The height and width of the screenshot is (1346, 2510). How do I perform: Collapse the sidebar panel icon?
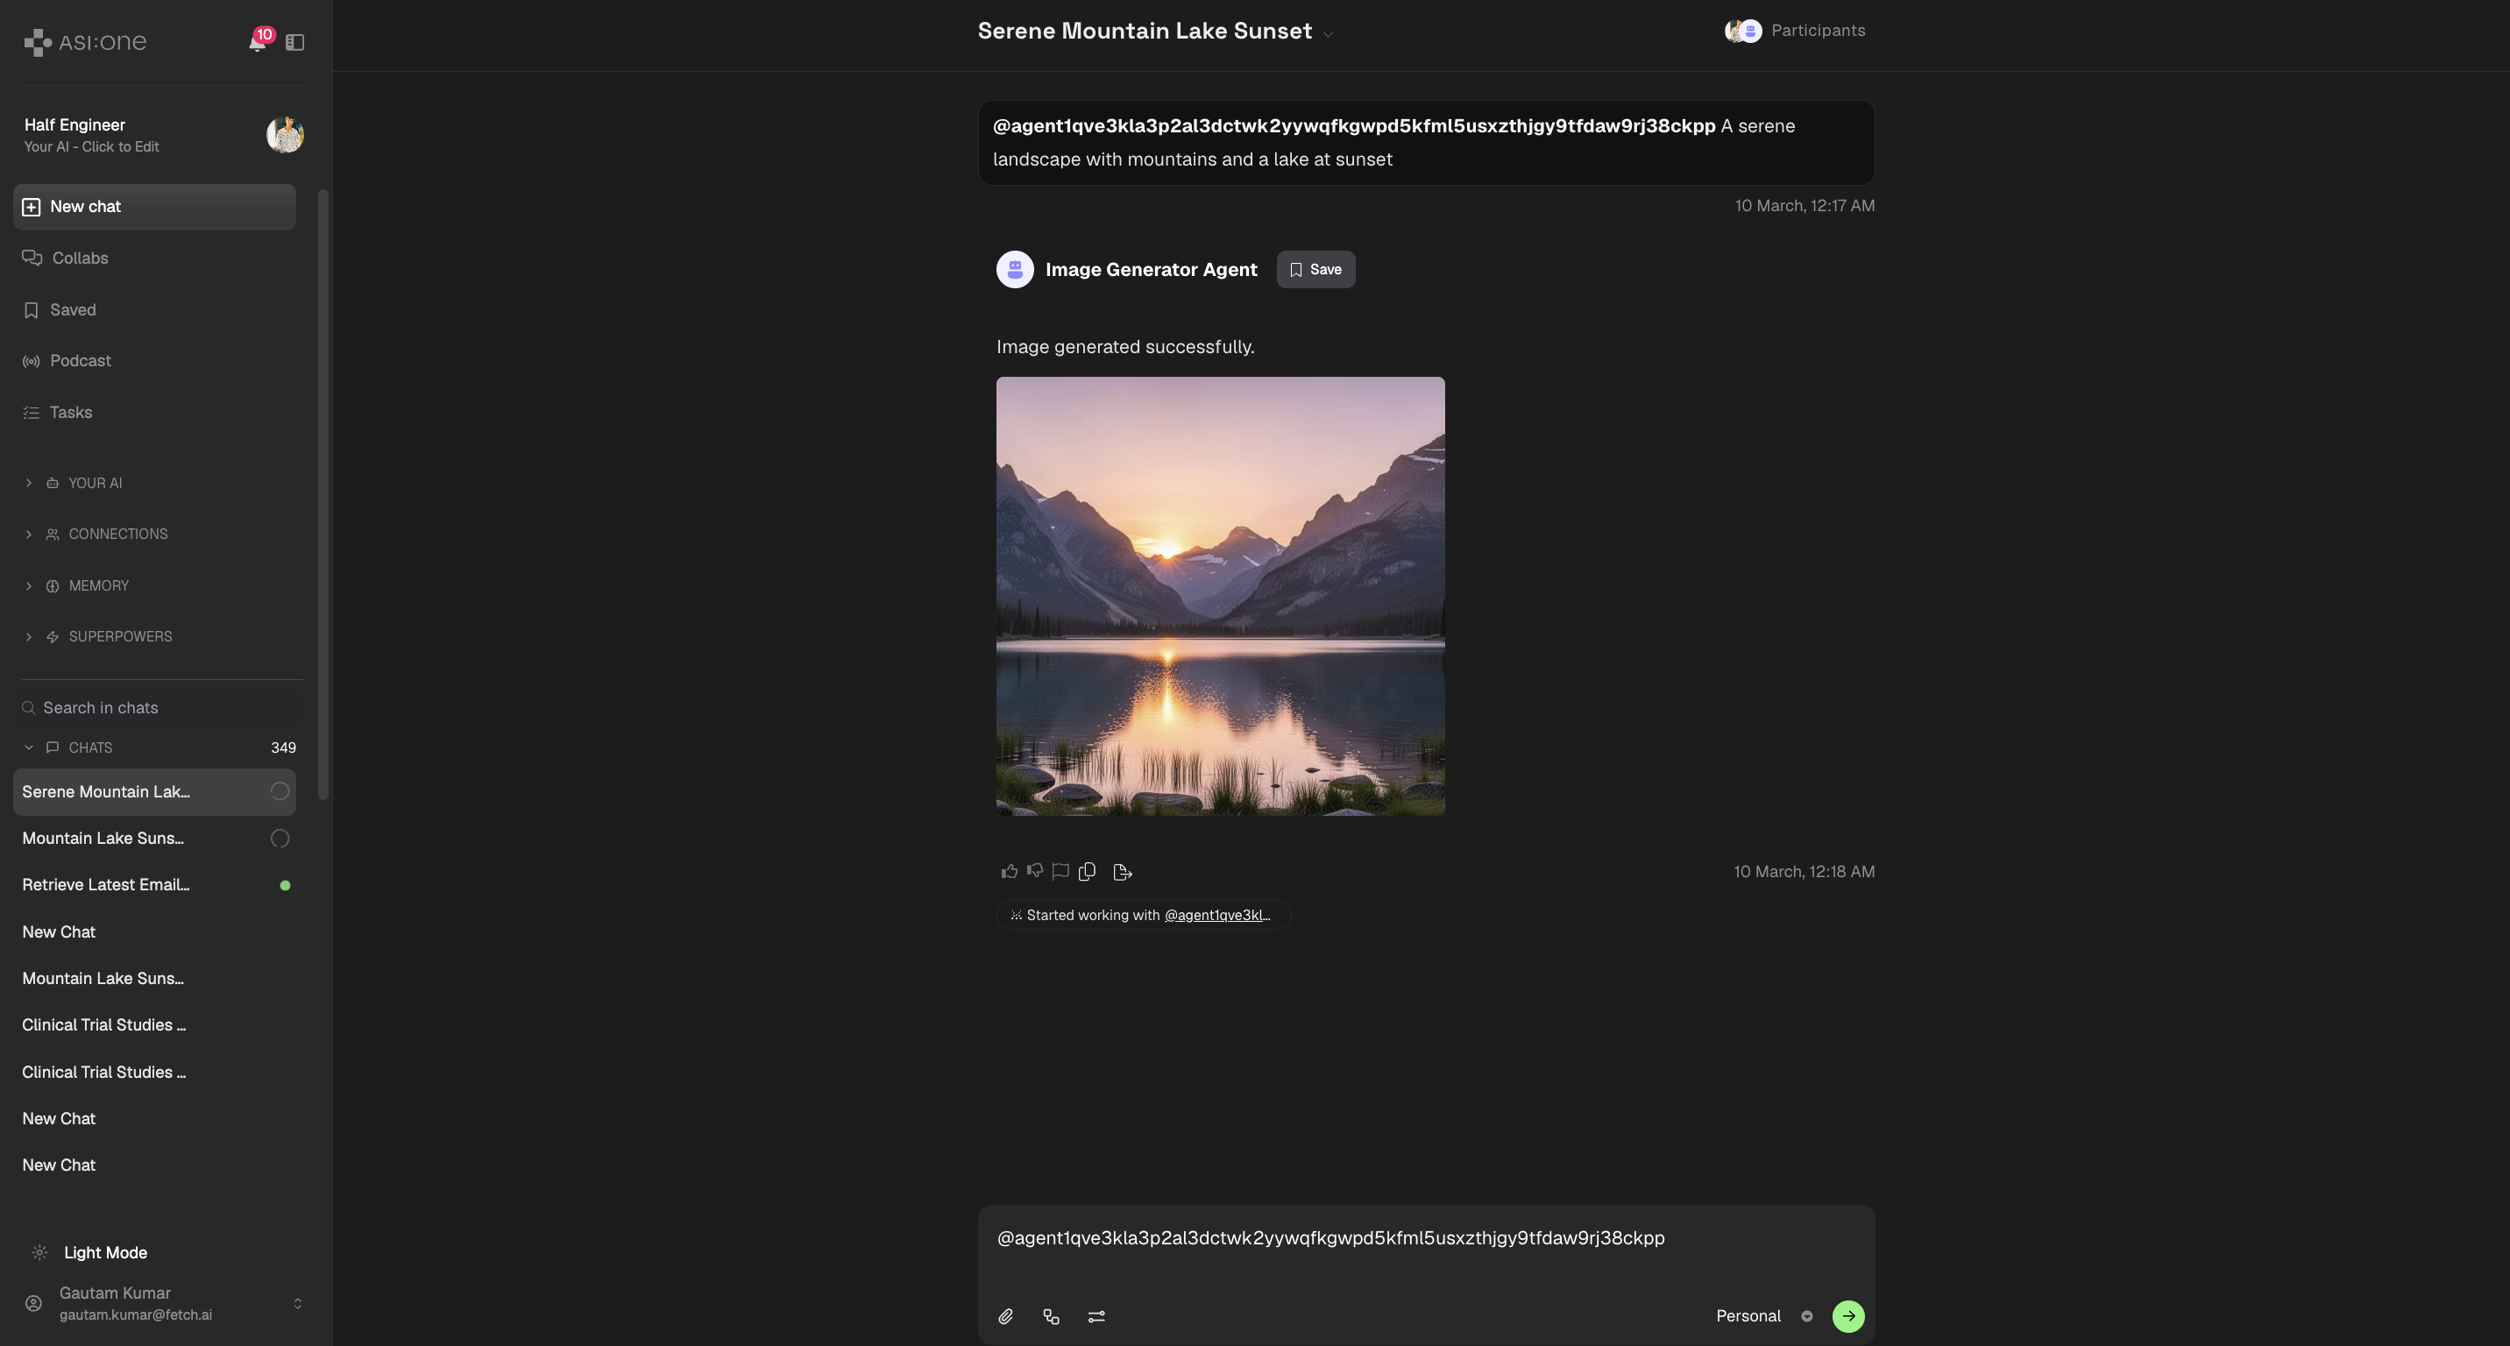pyautogui.click(x=295, y=42)
